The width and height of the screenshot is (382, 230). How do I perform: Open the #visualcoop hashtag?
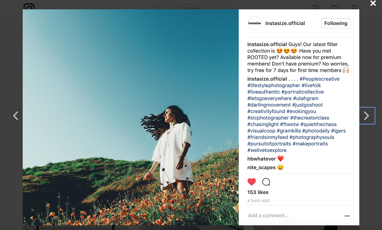tap(261, 131)
